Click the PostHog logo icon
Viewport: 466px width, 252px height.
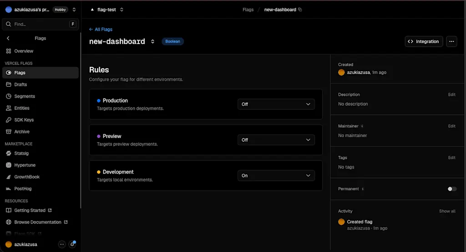pos(9,188)
